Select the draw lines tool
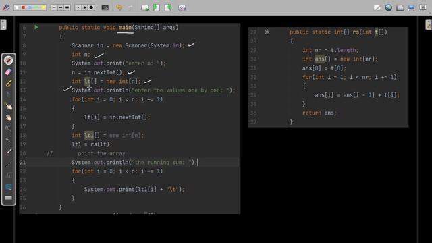432x243 pixels. pos(9,163)
